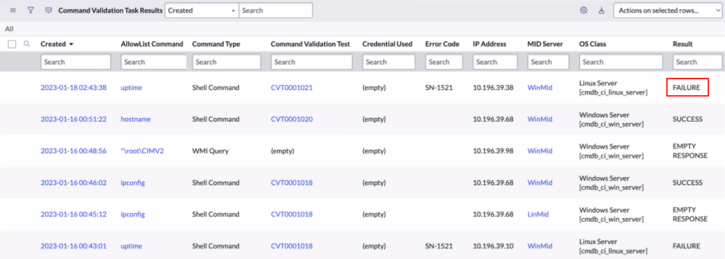This screenshot has width=725, height=259.
Task: Open record created 2023-01-16 00:43:01
Action: click(73, 246)
